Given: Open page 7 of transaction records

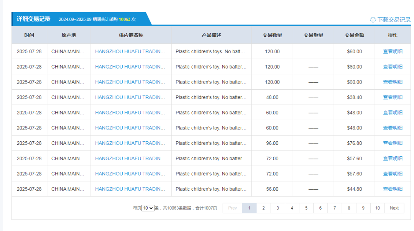Looking at the screenshot, I should [334, 208].
